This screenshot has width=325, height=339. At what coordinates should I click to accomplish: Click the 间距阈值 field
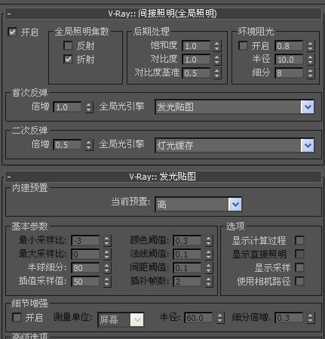pyautogui.click(x=188, y=268)
